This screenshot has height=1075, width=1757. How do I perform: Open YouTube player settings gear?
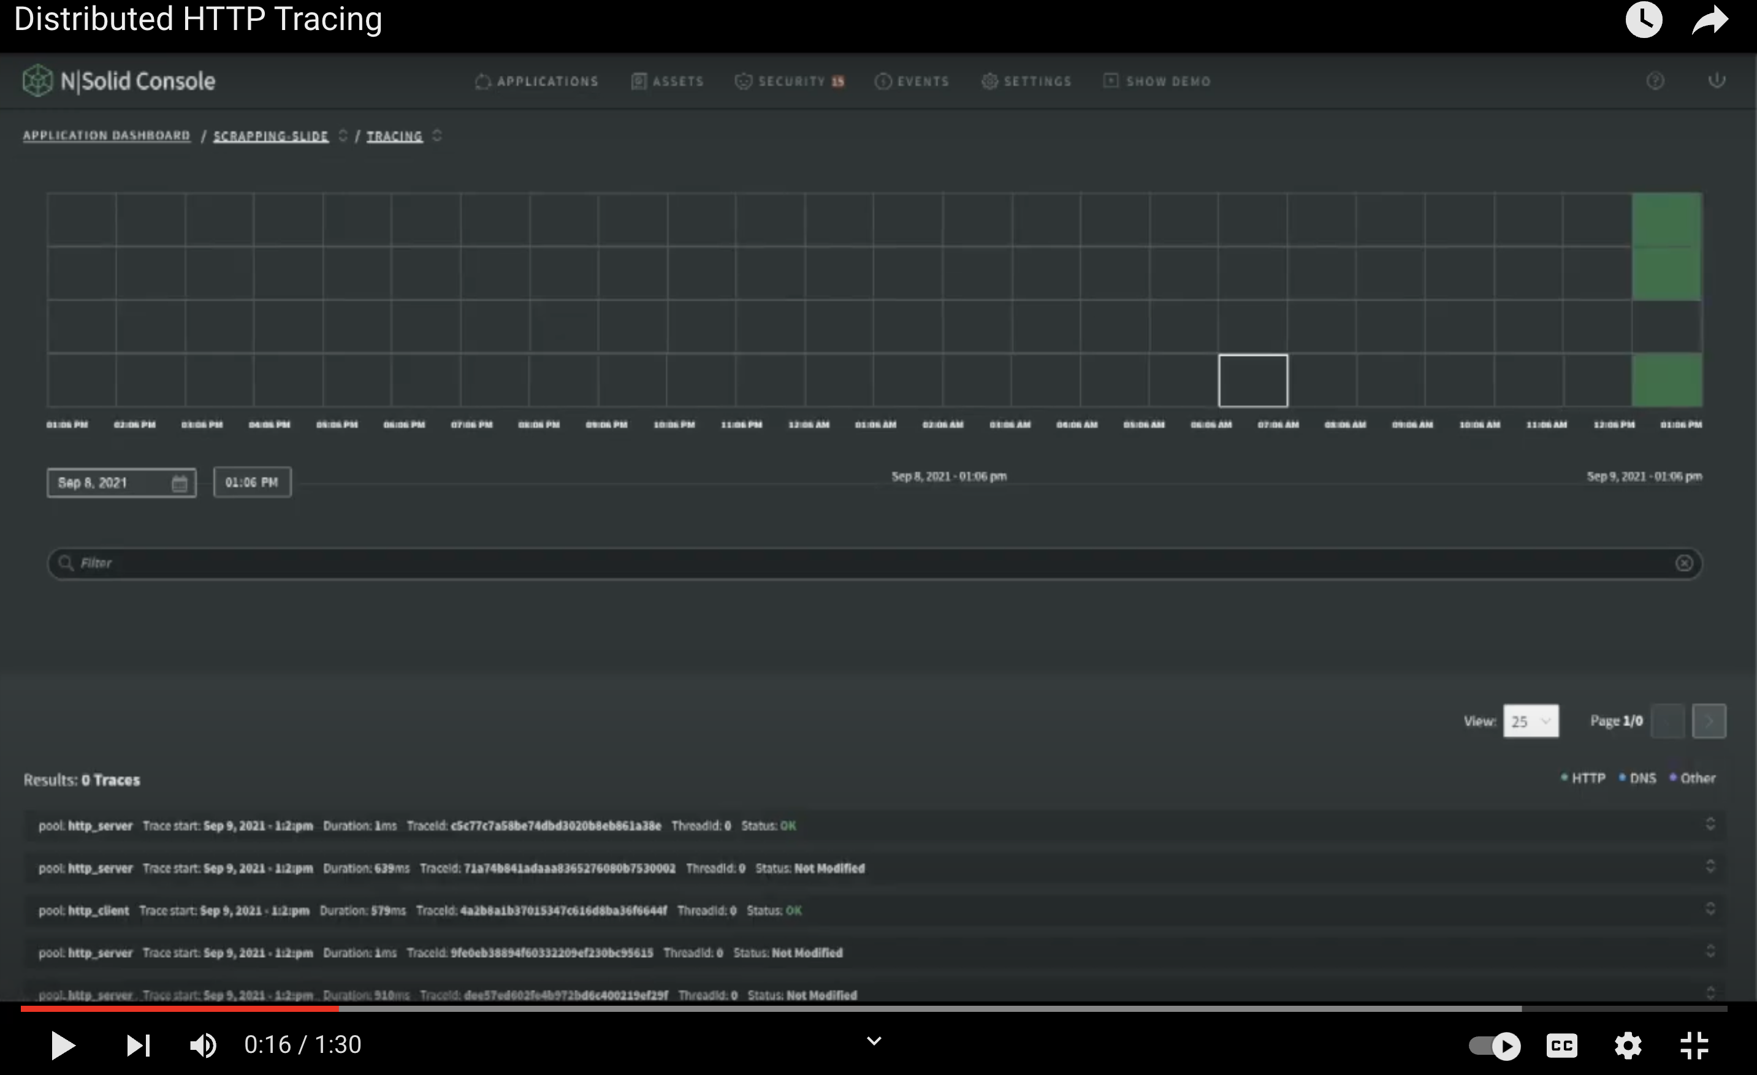pos(1628,1045)
